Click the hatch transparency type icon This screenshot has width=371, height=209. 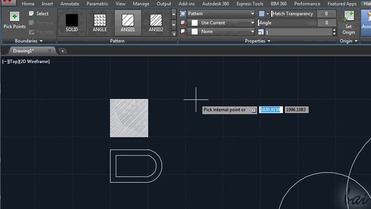point(261,14)
